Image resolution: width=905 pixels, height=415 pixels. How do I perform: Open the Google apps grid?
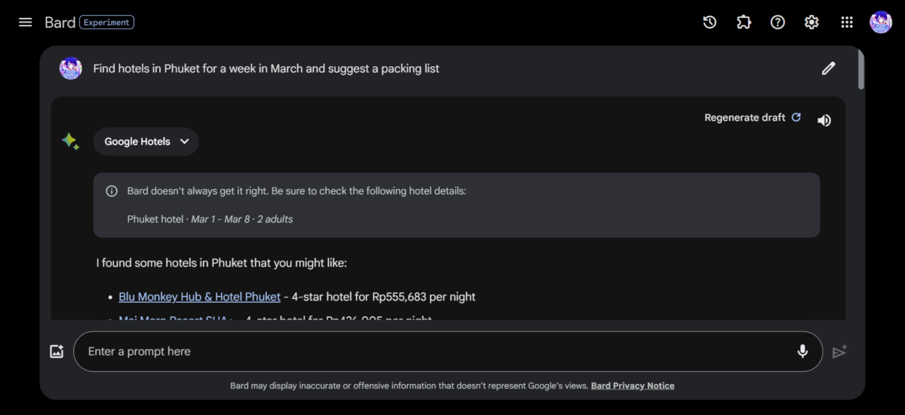846,23
